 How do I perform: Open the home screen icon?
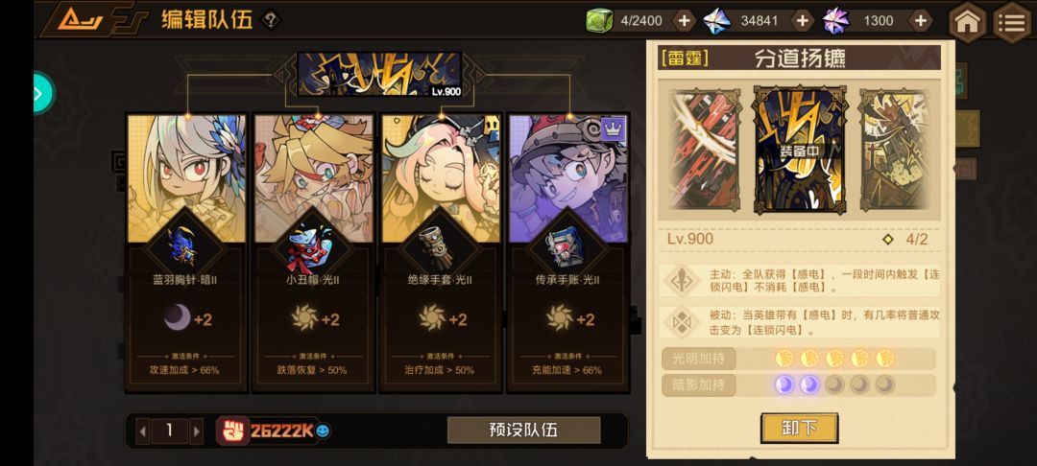[968, 22]
